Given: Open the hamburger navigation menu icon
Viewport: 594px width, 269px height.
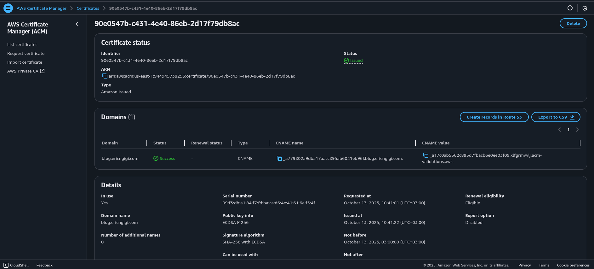Looking at the screenshot, I should point(8,8).
